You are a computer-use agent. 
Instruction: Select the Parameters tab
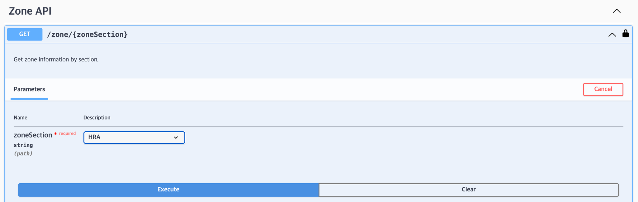29,89
